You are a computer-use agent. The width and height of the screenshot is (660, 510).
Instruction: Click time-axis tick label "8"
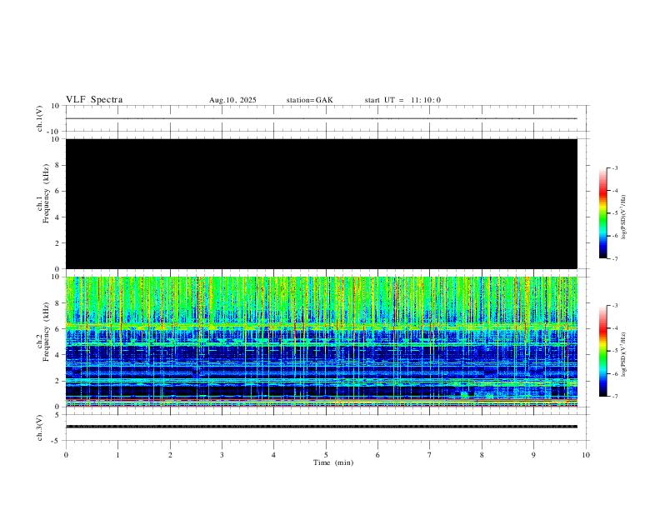[482, 455]
